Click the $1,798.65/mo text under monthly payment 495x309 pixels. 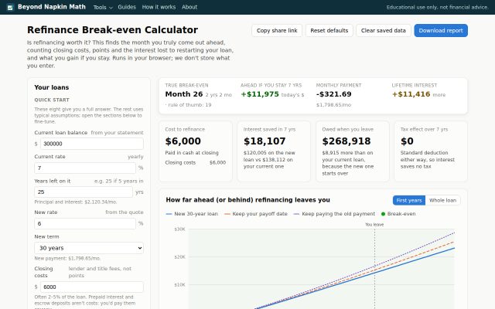(333, 105)
